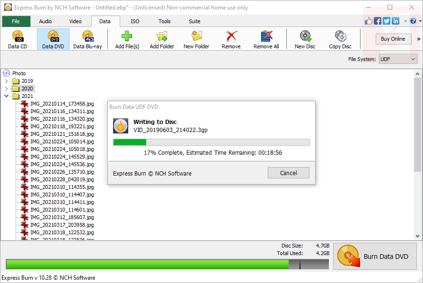Select the Data Blu-ray disc type
Image resolution: width=423 pixels, height=283 pixels.
88,39
